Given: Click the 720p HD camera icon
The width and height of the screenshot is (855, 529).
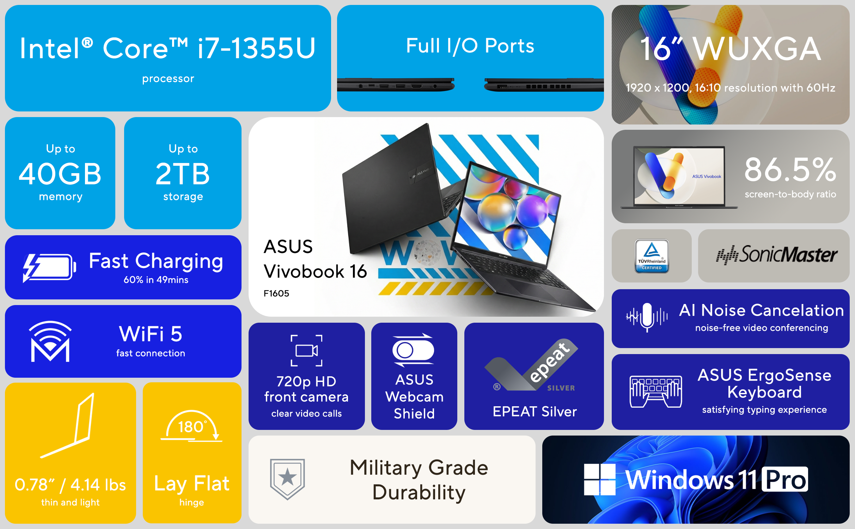Looking at the screenshot, I should pos(306,351).
